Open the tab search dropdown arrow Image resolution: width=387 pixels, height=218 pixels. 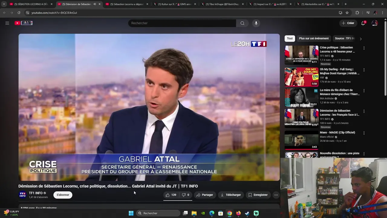[4, 4]
